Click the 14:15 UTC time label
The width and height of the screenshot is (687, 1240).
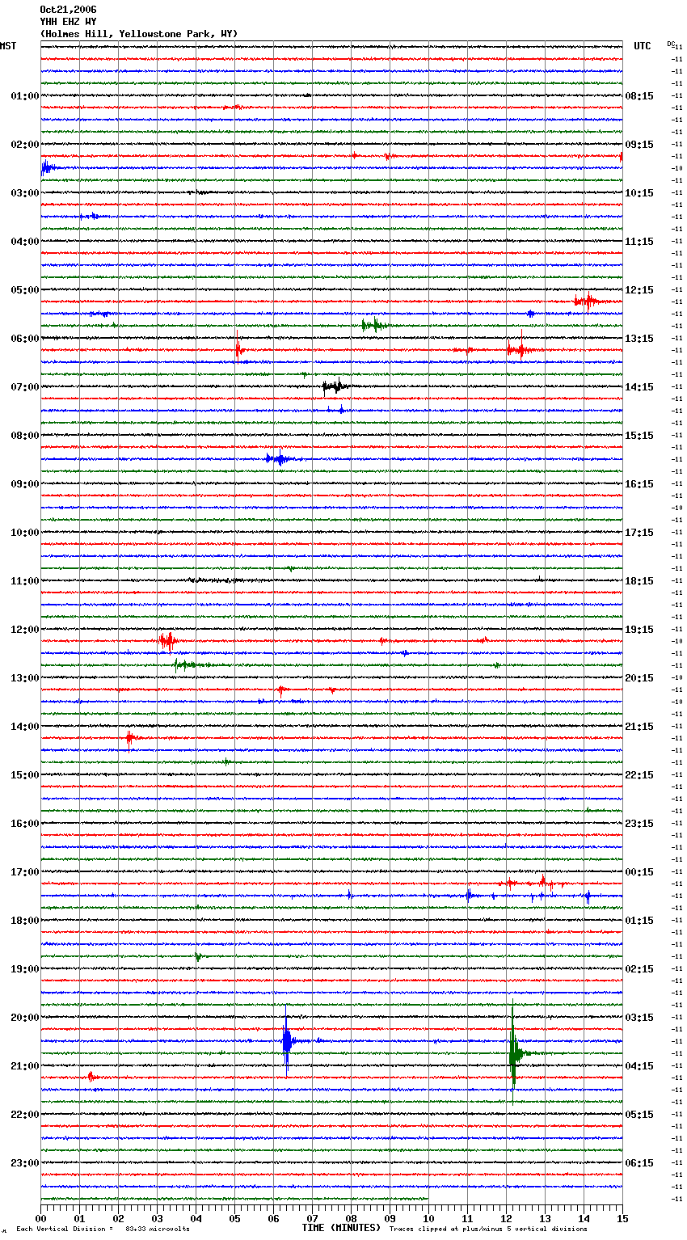click(639, 387)
